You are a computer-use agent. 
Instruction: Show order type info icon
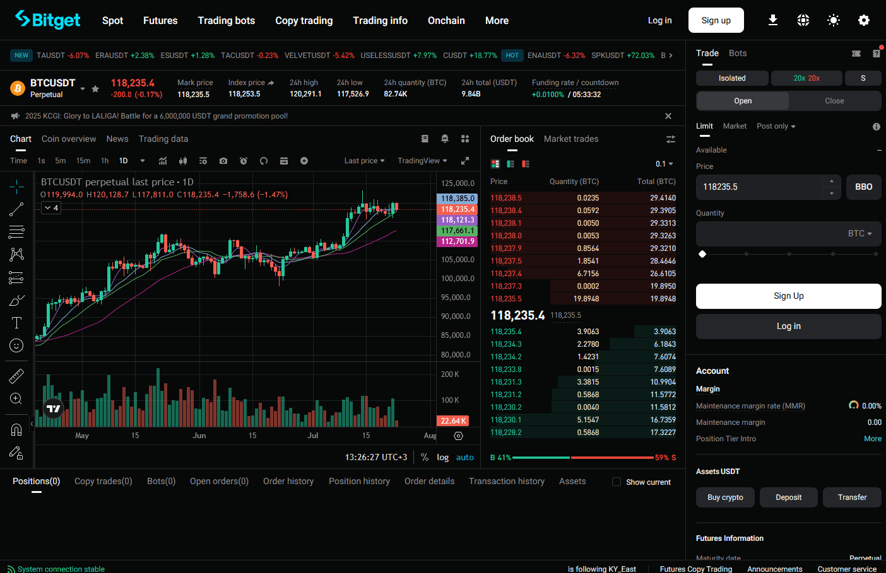click(x=877, y=127)
